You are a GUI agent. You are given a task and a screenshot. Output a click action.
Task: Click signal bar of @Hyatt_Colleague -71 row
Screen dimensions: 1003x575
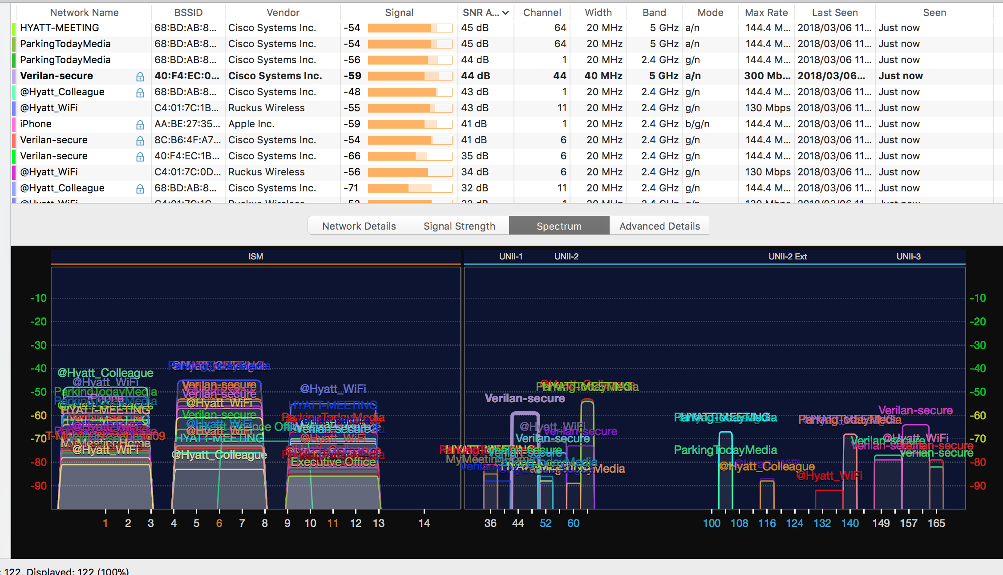point(410,189)
